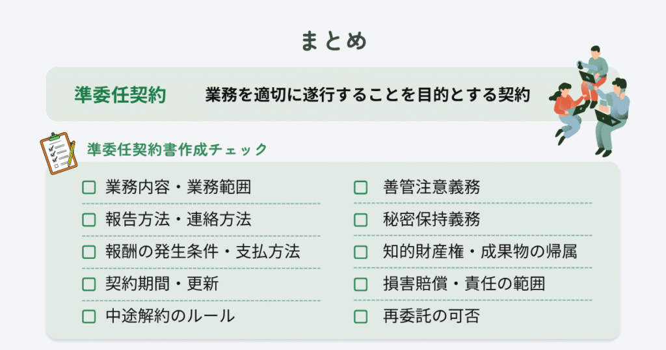
Task: Check the 契約期間・更新 box
Action: pos(88,284)
